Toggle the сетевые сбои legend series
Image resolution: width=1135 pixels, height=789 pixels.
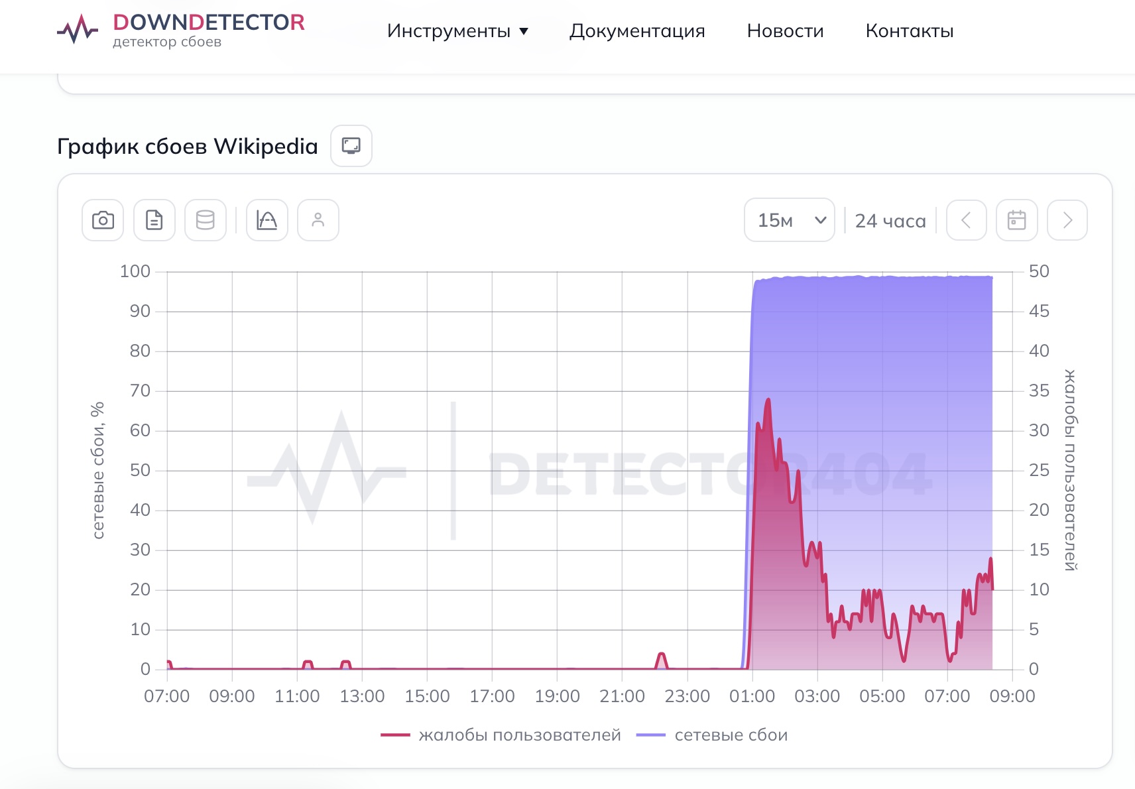click(x=712, y=735)
